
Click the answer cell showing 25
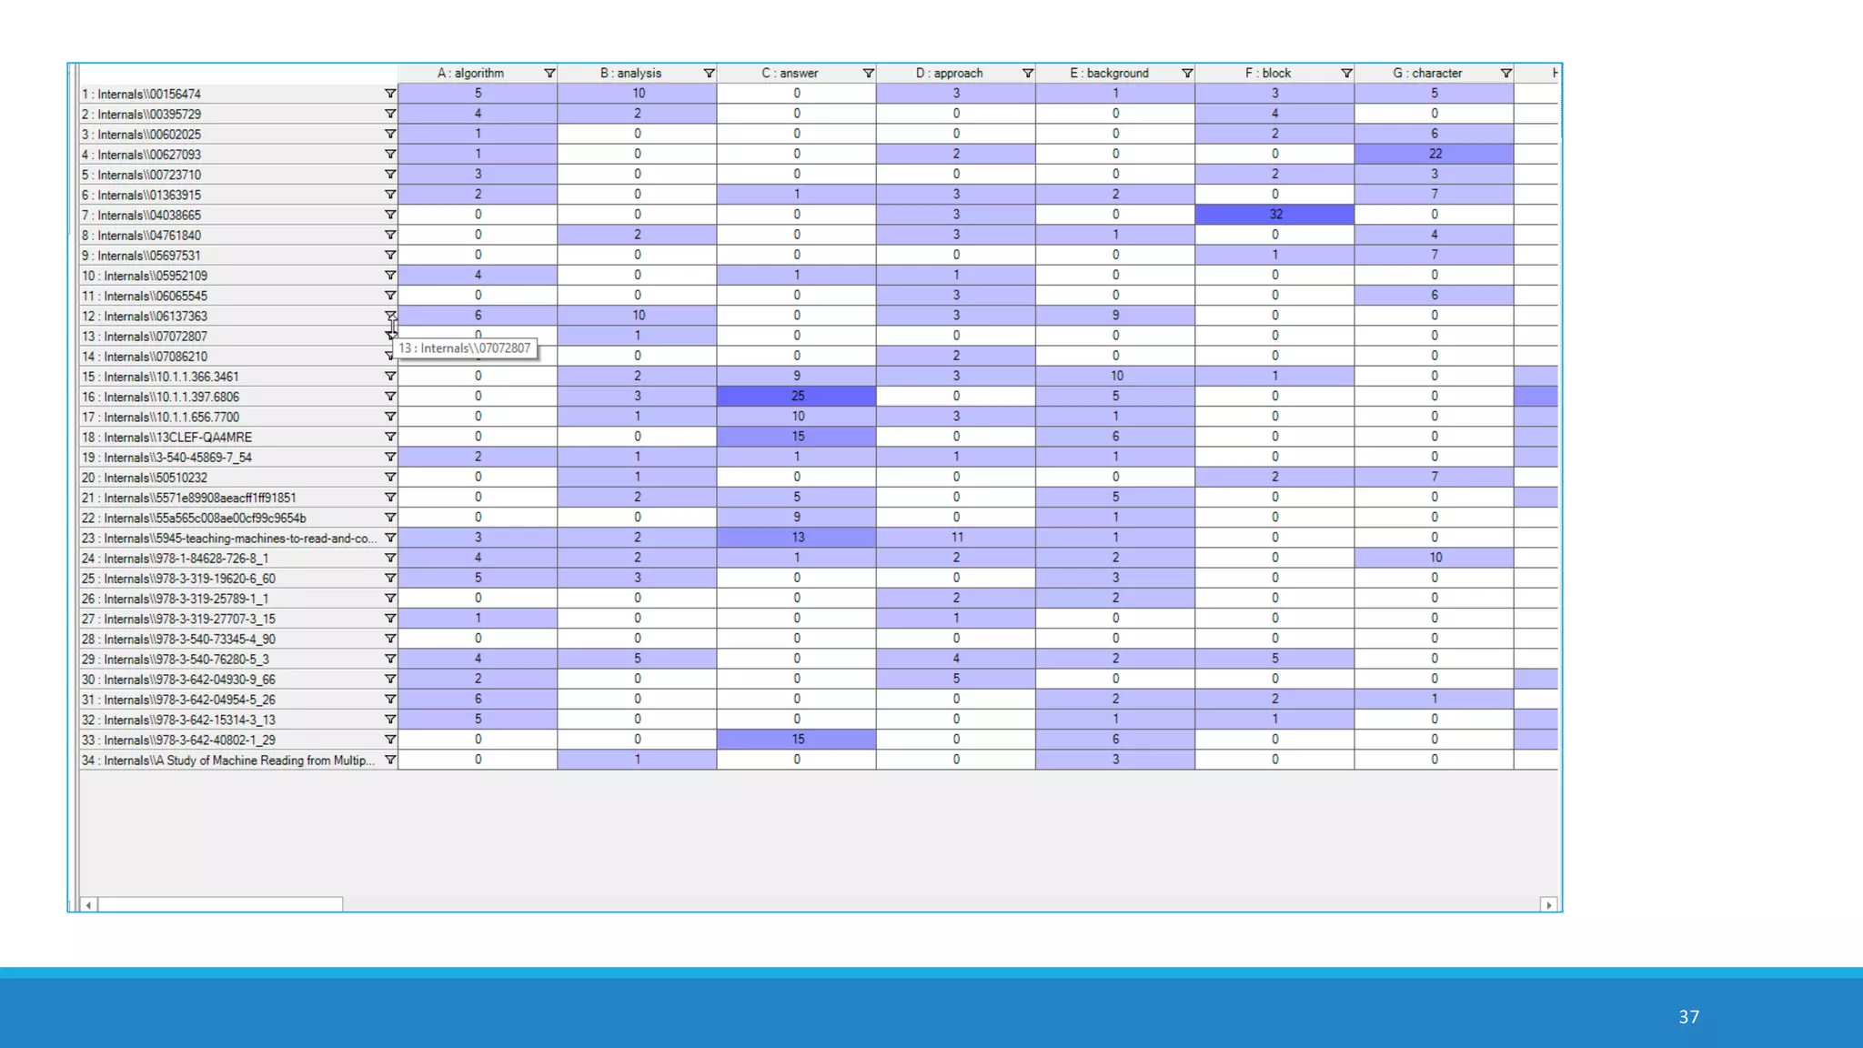pos(797,396)
